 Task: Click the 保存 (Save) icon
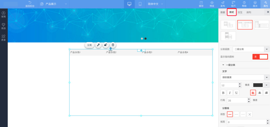[201, 4]
